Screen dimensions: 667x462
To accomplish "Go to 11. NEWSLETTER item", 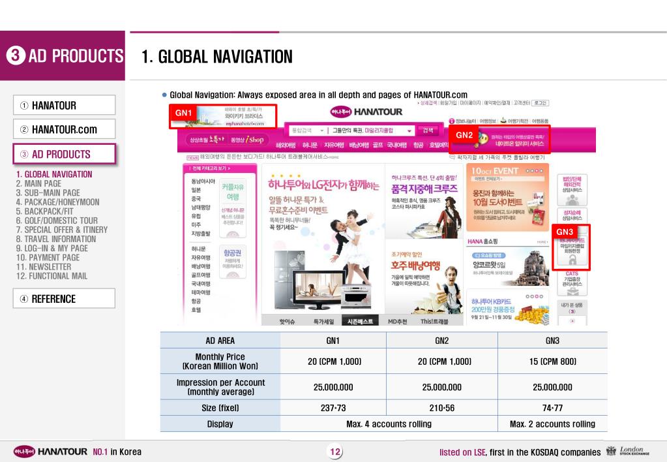I will tap(44, 267).
